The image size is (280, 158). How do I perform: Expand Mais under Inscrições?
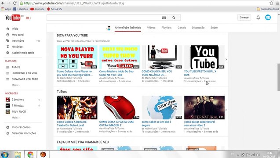[x=15, y=118]
